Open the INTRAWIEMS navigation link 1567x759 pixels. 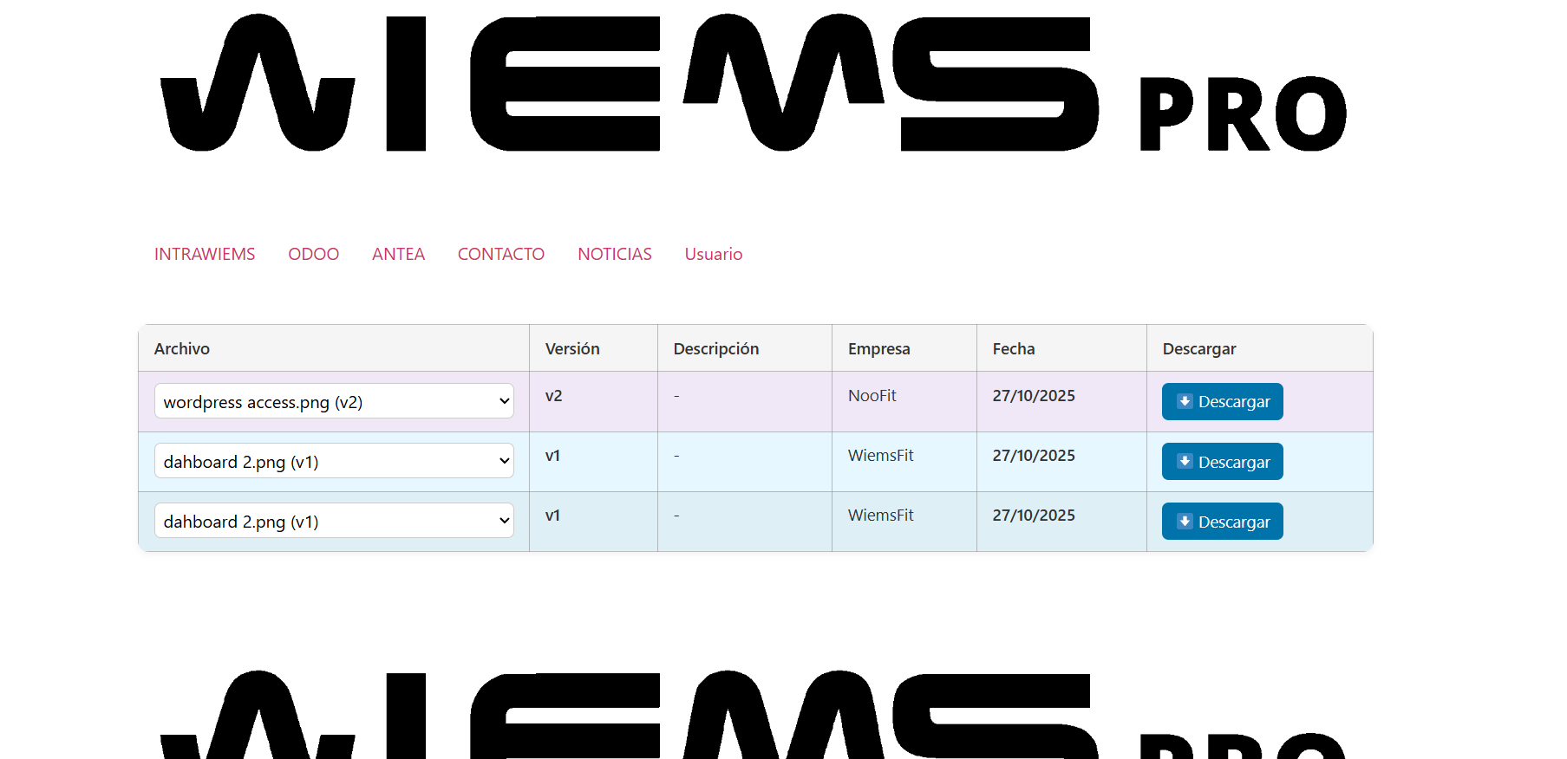click(x=205, y=254)
